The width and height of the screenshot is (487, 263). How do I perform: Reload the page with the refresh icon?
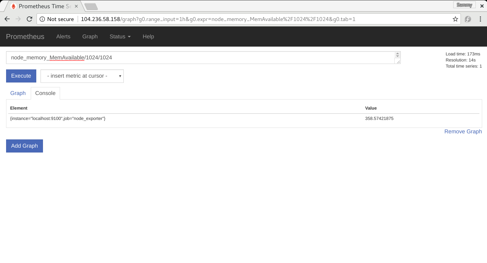coord(30,19)
